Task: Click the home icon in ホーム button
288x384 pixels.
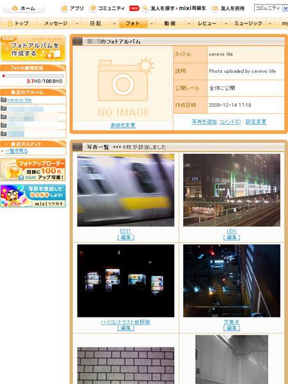Action: 15,8
